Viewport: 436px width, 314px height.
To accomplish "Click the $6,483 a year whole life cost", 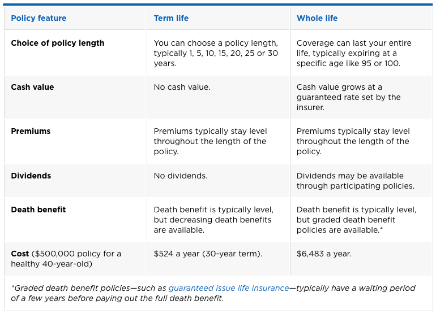I will point(324,254).
